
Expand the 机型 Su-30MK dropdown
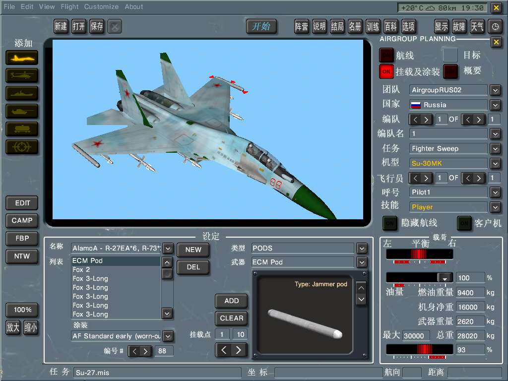tap(495, 164)
